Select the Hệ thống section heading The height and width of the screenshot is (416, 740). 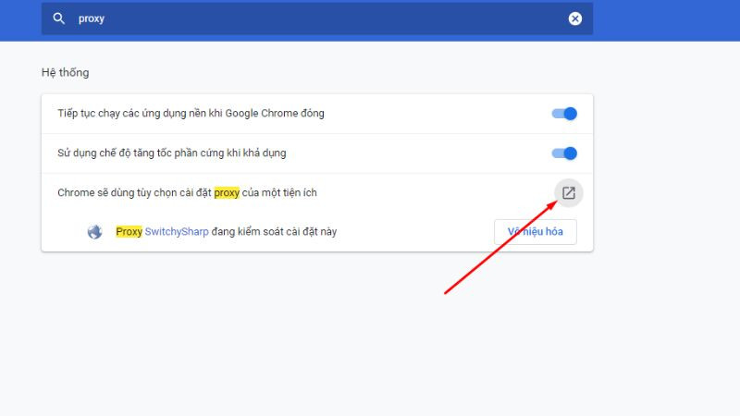point(65,73)
